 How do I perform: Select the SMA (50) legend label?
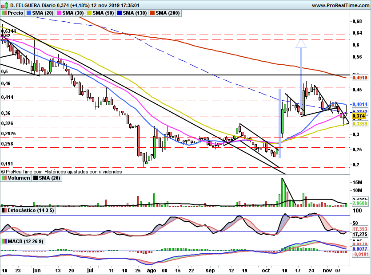click(x=103, y=13)
